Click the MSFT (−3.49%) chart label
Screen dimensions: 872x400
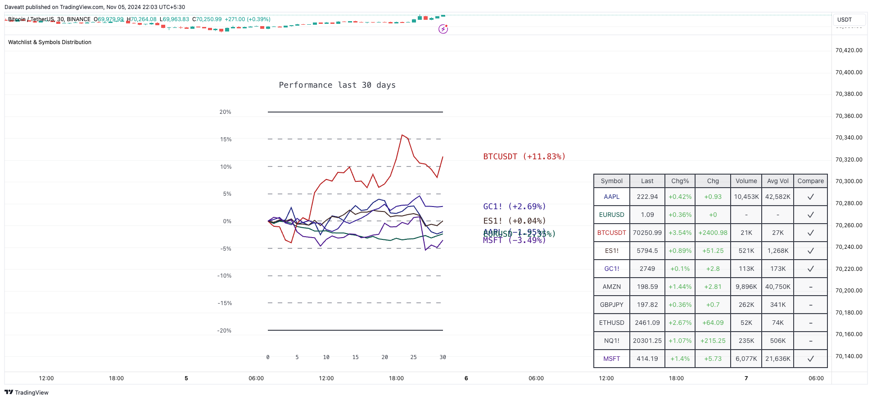(x=515, y=241)
